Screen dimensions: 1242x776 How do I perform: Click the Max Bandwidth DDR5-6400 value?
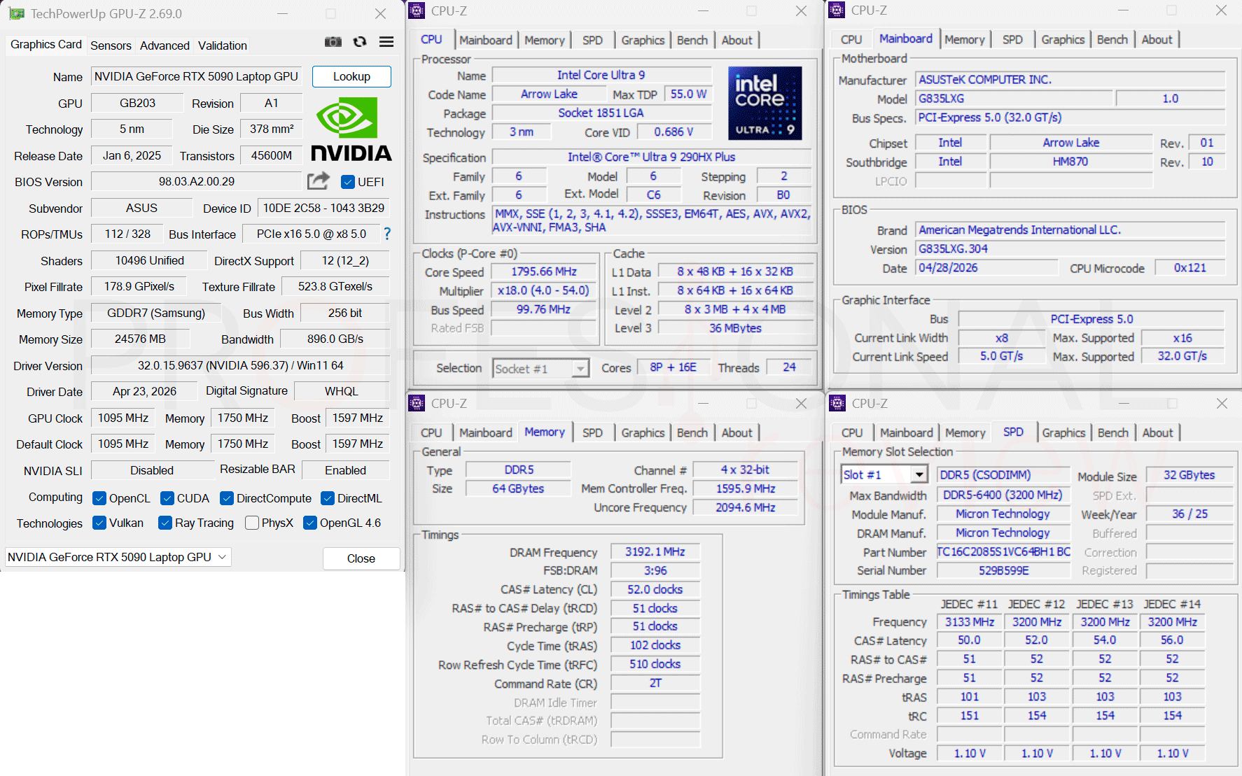1003,495
